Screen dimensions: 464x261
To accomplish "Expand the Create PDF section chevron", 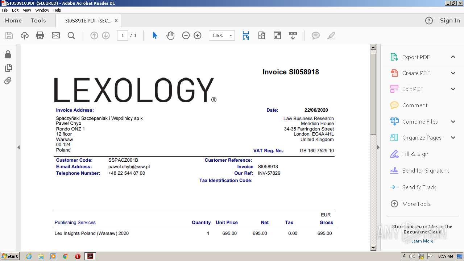I will coord(453,73).
